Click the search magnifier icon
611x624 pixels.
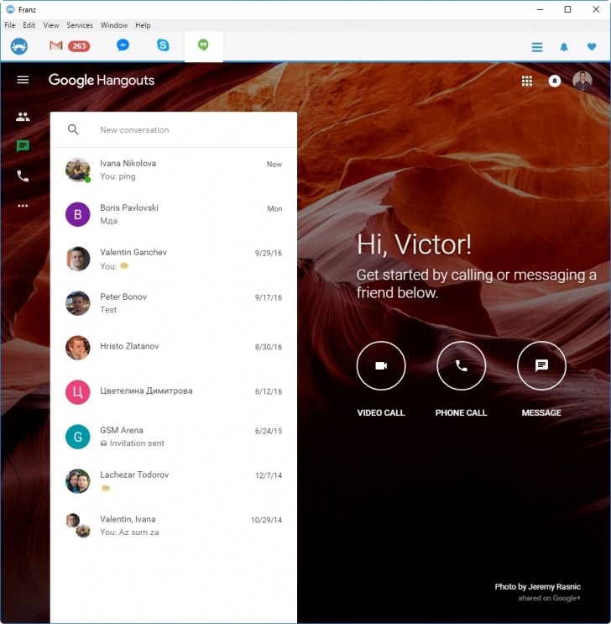(x=73, y=129)
